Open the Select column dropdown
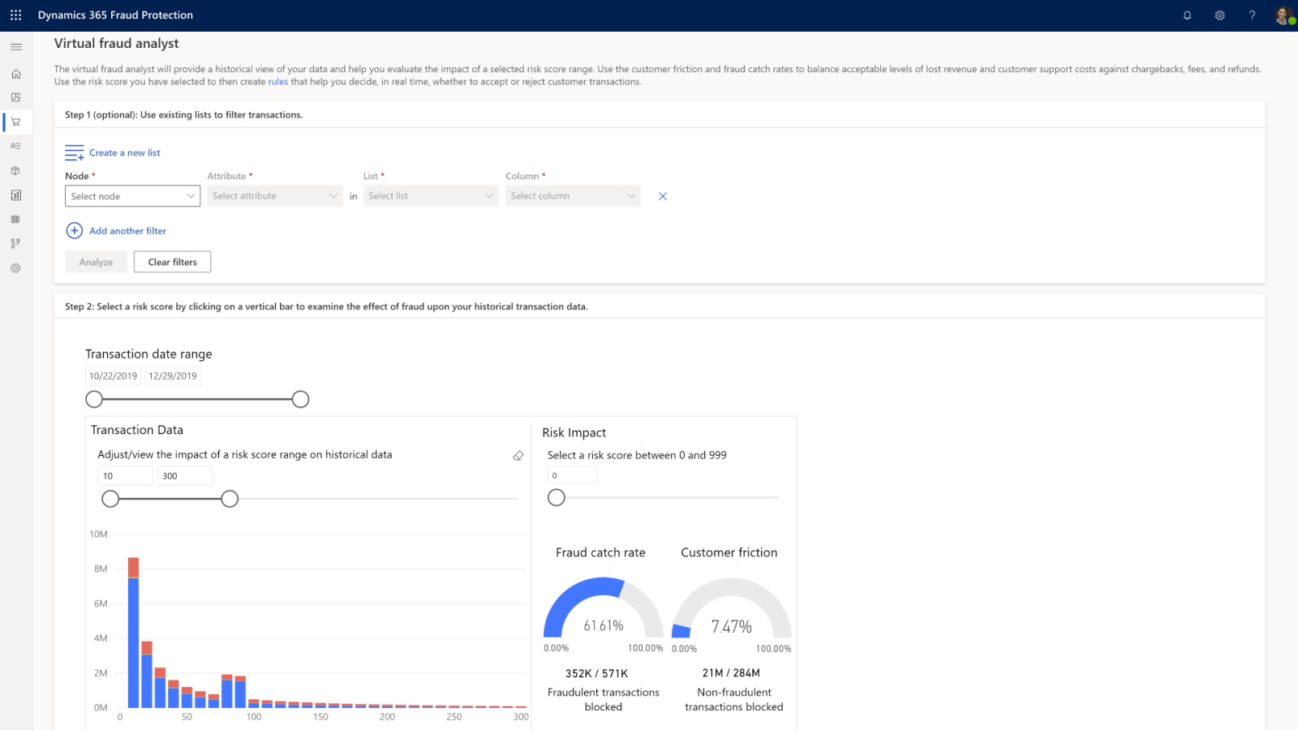 [x=573, y=196]
